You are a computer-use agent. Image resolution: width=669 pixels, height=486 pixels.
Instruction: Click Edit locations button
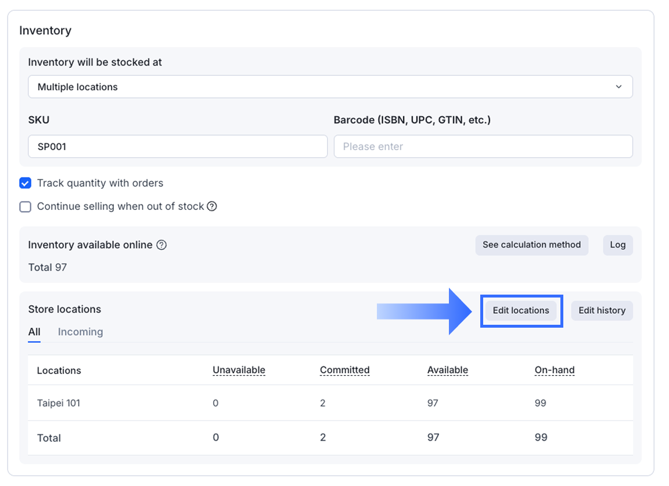point(521,310)
